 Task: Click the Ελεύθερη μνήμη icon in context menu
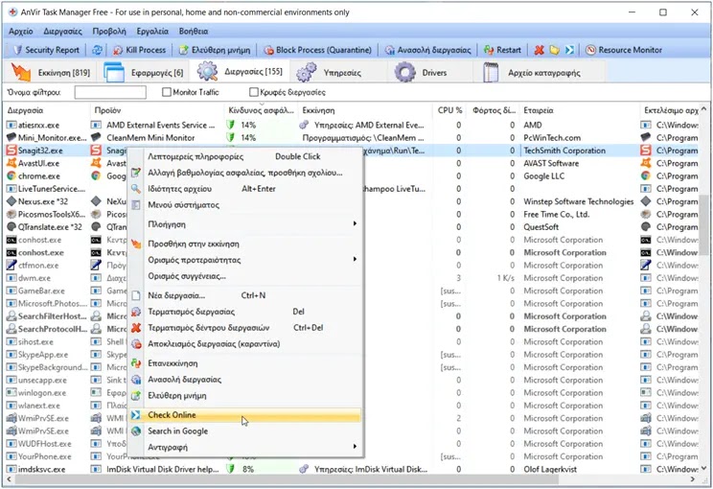(135, 396)
